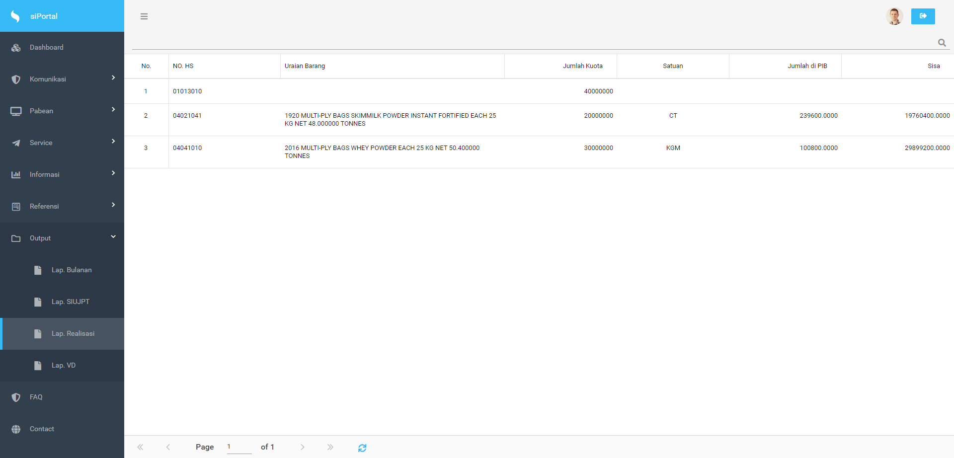Expand the Service chevron
This screenshot has height=458, width=954.
[x=113, y=141]
